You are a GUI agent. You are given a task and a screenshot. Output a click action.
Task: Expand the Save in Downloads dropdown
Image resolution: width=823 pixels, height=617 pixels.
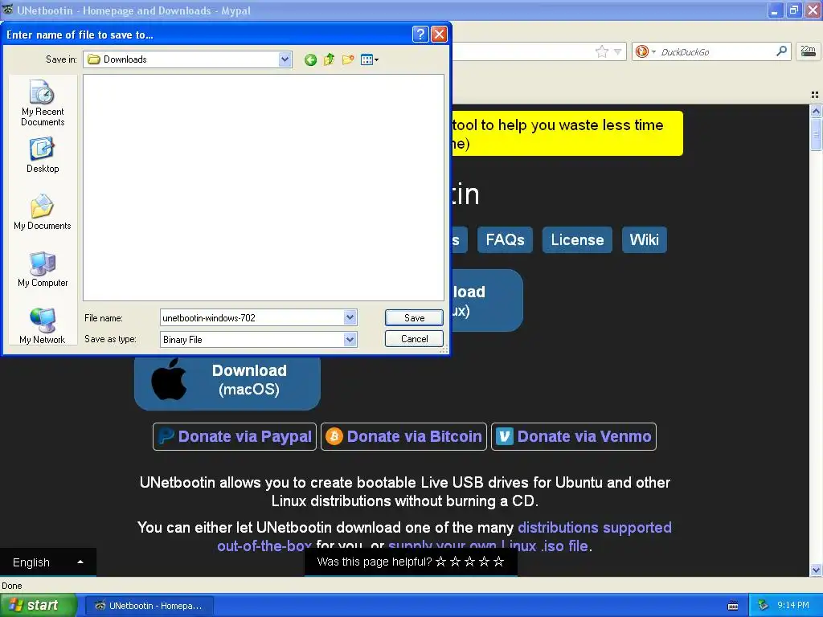[x=285, y=59]
